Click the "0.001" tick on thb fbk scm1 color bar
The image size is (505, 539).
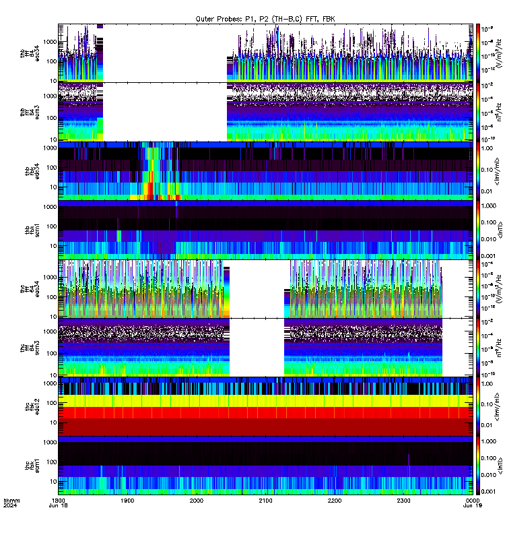pyautogui.click(x=488, y=256)
